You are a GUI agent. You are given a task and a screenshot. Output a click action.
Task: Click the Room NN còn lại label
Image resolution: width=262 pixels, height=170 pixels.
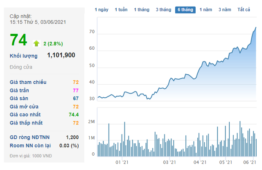click(29, 146)
